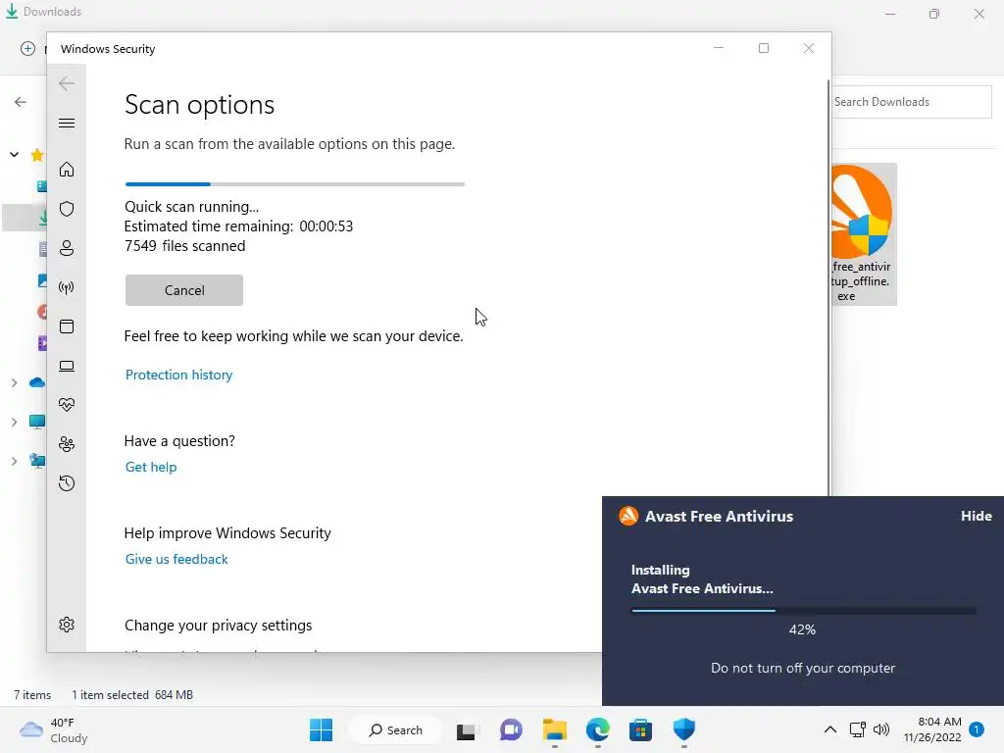Show hidden system tray icons
The image size is (1004, 753).
829,729
